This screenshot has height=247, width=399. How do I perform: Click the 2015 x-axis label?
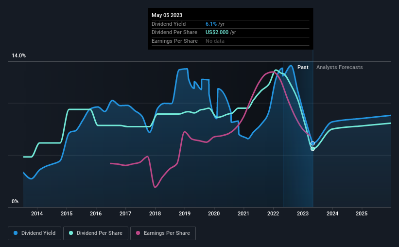[67, 213]
